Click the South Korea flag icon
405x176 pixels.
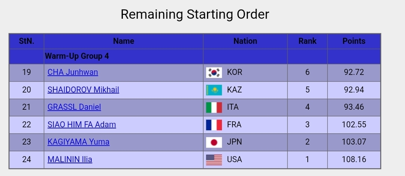(214, 73)
